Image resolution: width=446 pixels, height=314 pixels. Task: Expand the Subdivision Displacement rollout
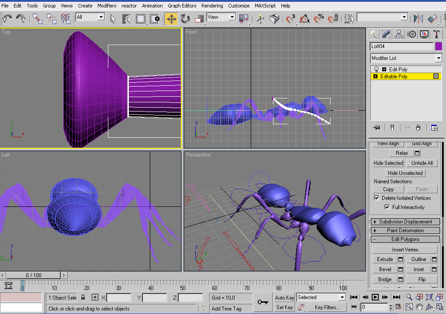coord(405,221)
